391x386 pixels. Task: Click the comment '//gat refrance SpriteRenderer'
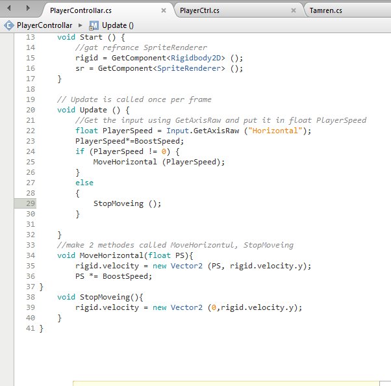click(x=141, y=47)
